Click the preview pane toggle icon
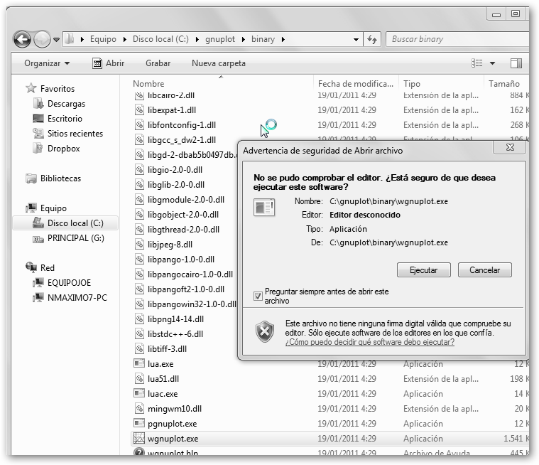539x465 pixels. tap(516, 63)
